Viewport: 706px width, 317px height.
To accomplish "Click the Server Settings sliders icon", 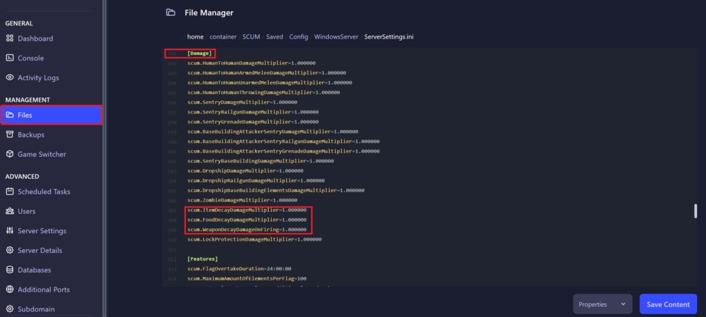I will (10, 231).
